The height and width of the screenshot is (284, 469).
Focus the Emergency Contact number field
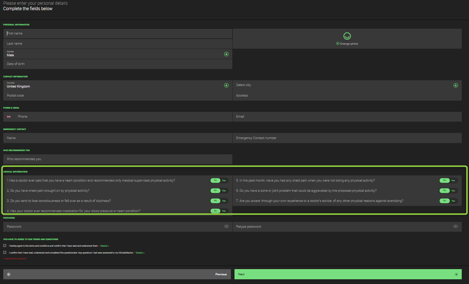(x=347, y=138)
